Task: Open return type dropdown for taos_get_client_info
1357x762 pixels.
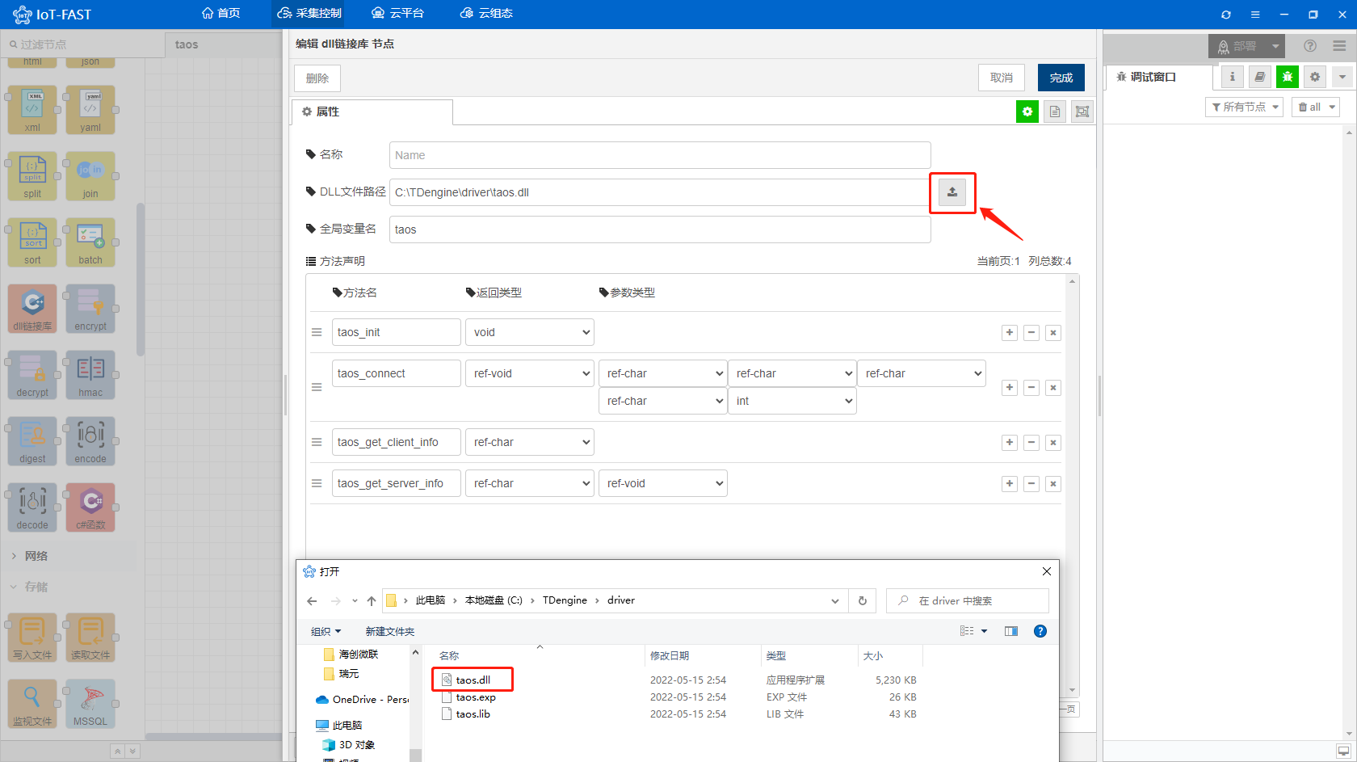Action: click(x=530, y=442)
